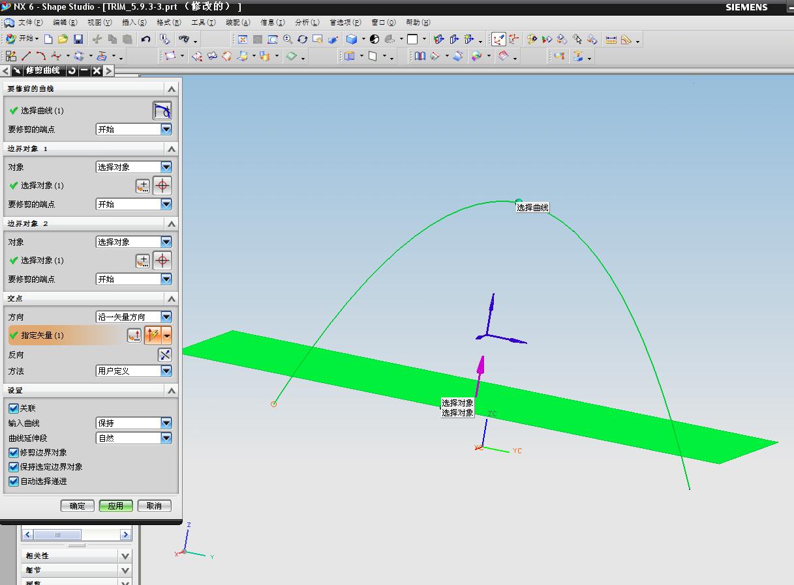Viewport: 794px width, 585px height.
Task: Click point constructor for boundary object 2
Action: point(143,261)
